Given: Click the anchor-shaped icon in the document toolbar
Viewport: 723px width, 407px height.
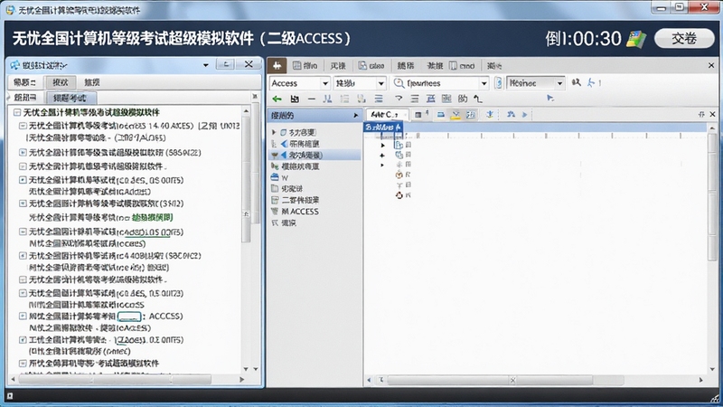Looking at the screenshot, I should [x=490, y=115].
